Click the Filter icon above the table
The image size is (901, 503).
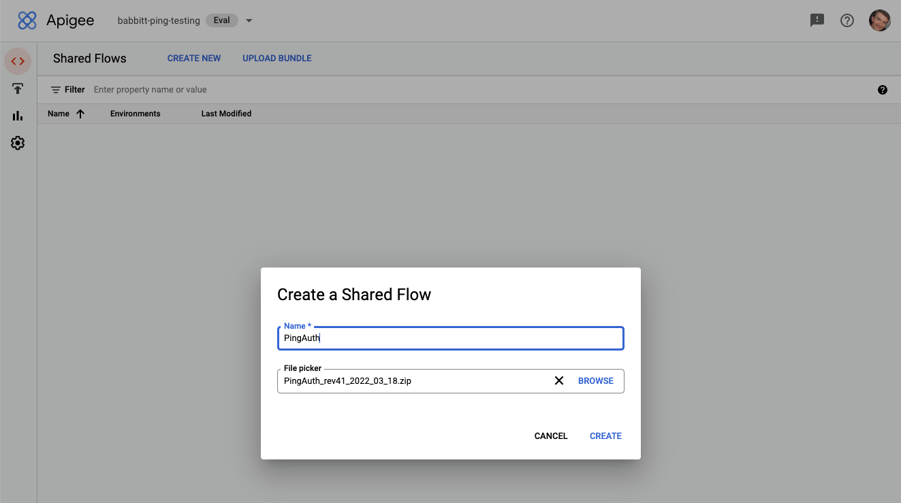pos(56,89)
